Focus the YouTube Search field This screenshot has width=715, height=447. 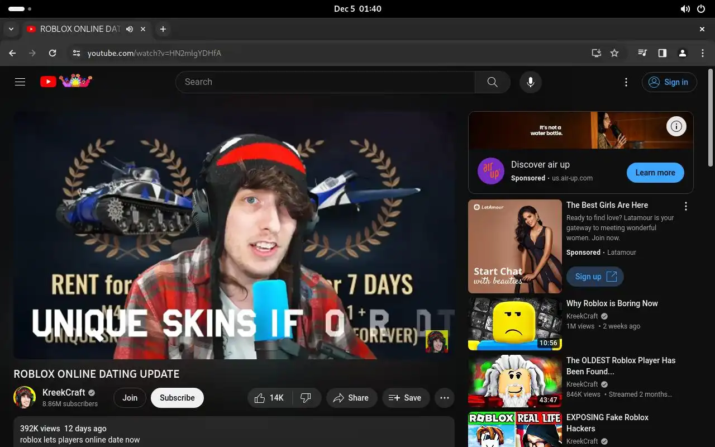[x=325, y=82]
